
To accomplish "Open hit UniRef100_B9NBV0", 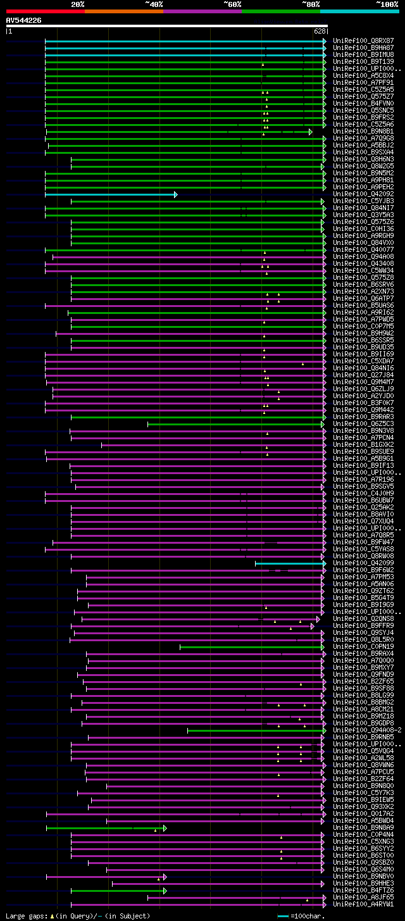I will (x=363, y=877).
